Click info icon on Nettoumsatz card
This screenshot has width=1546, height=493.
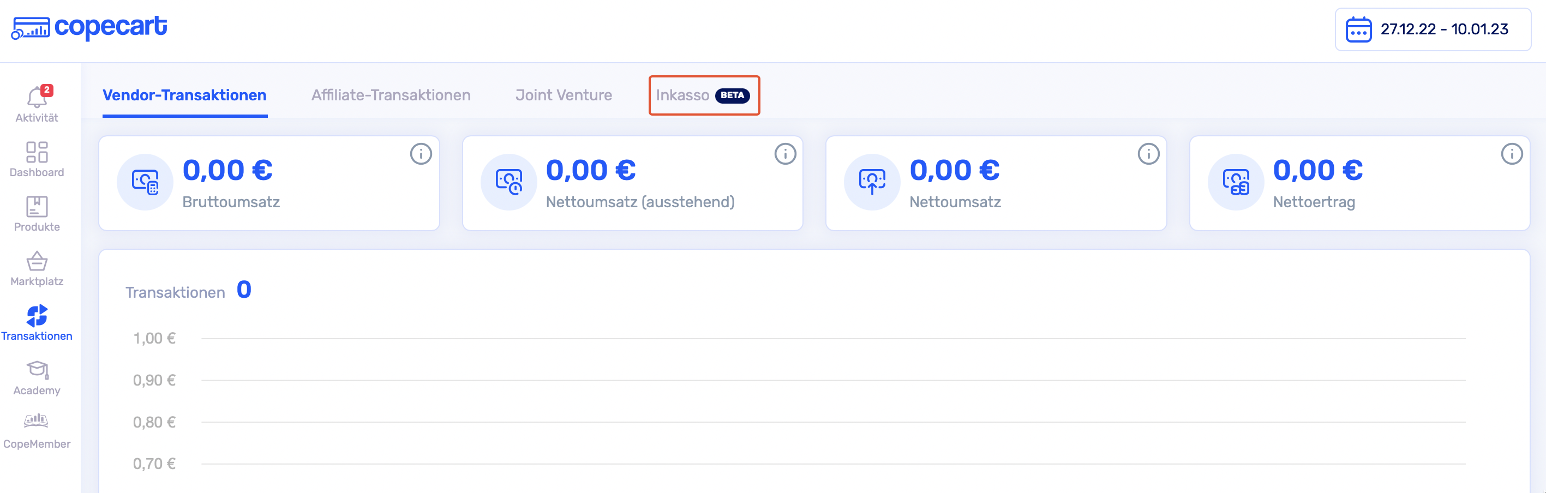pyautogui.click(x=1148, y=154)
